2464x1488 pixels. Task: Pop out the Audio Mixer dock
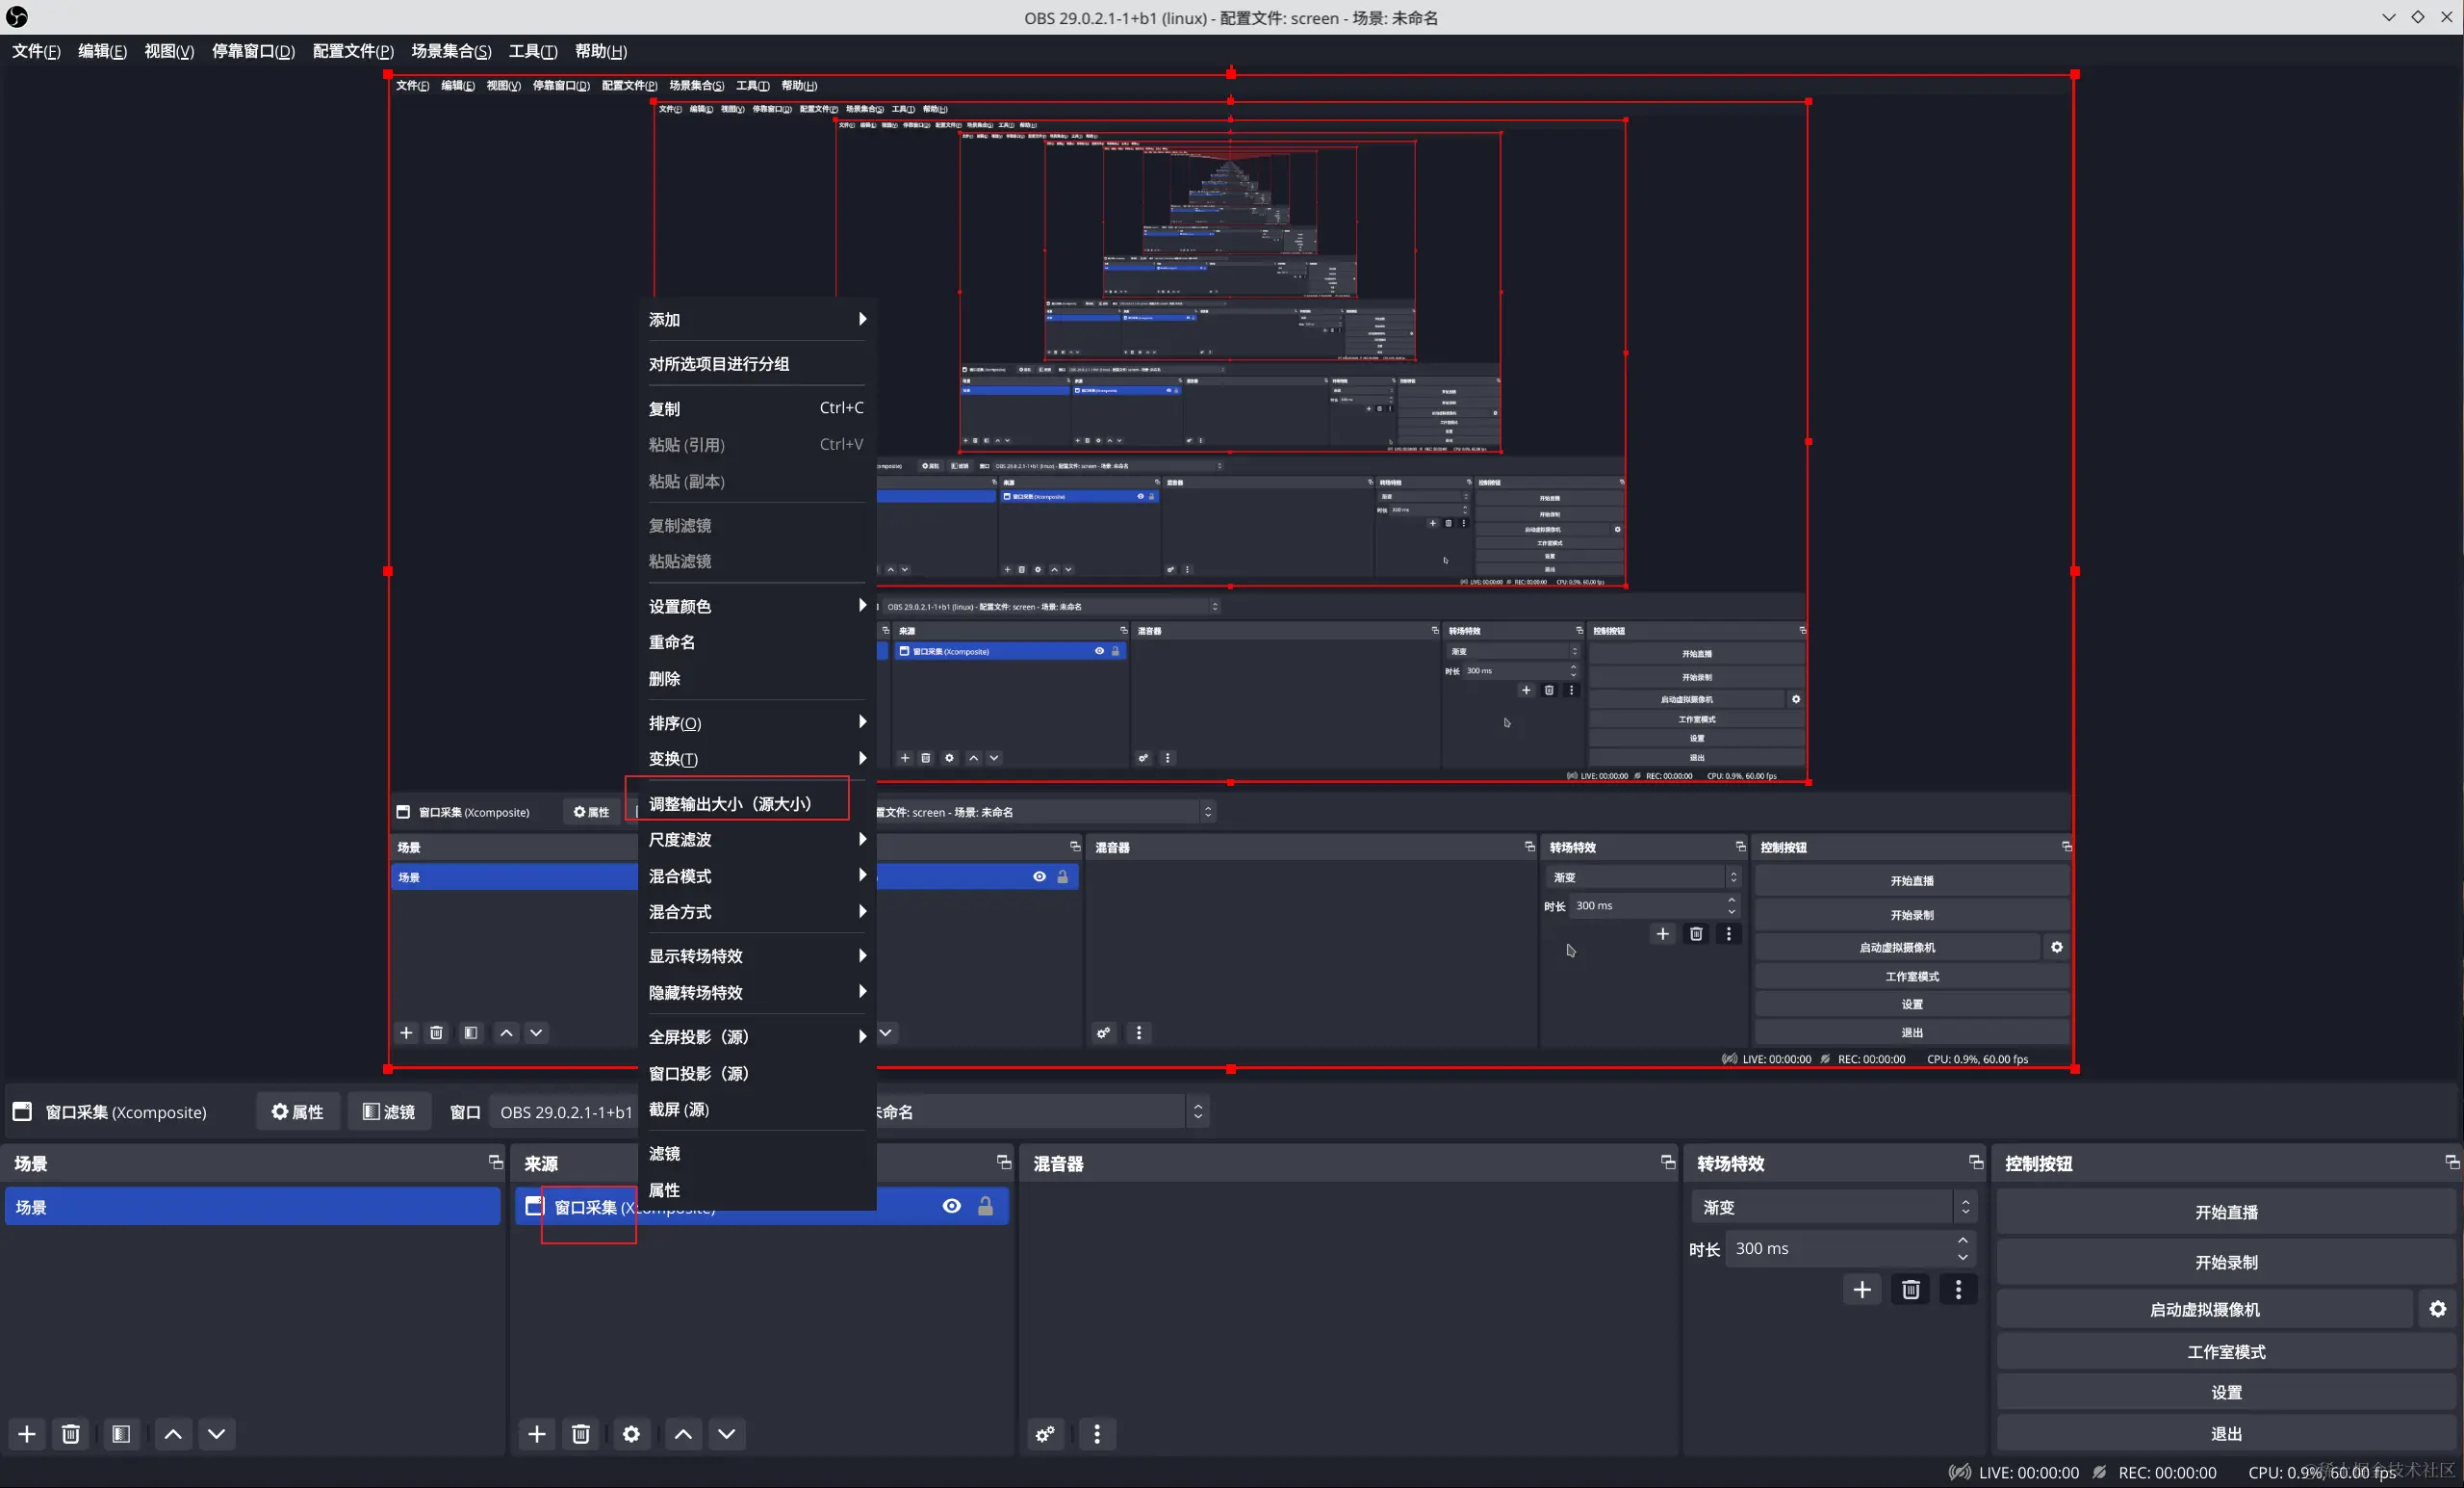[x=1667, y=1162]
